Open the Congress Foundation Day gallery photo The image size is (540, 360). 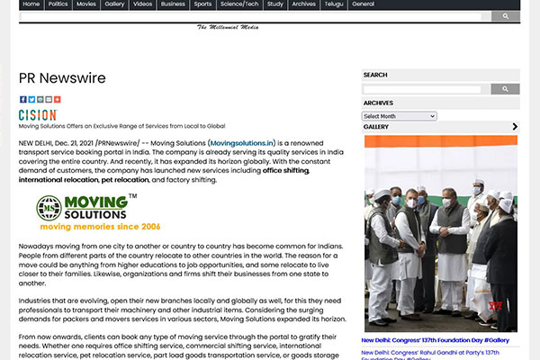pyautogui.click(x=440, y=234)
